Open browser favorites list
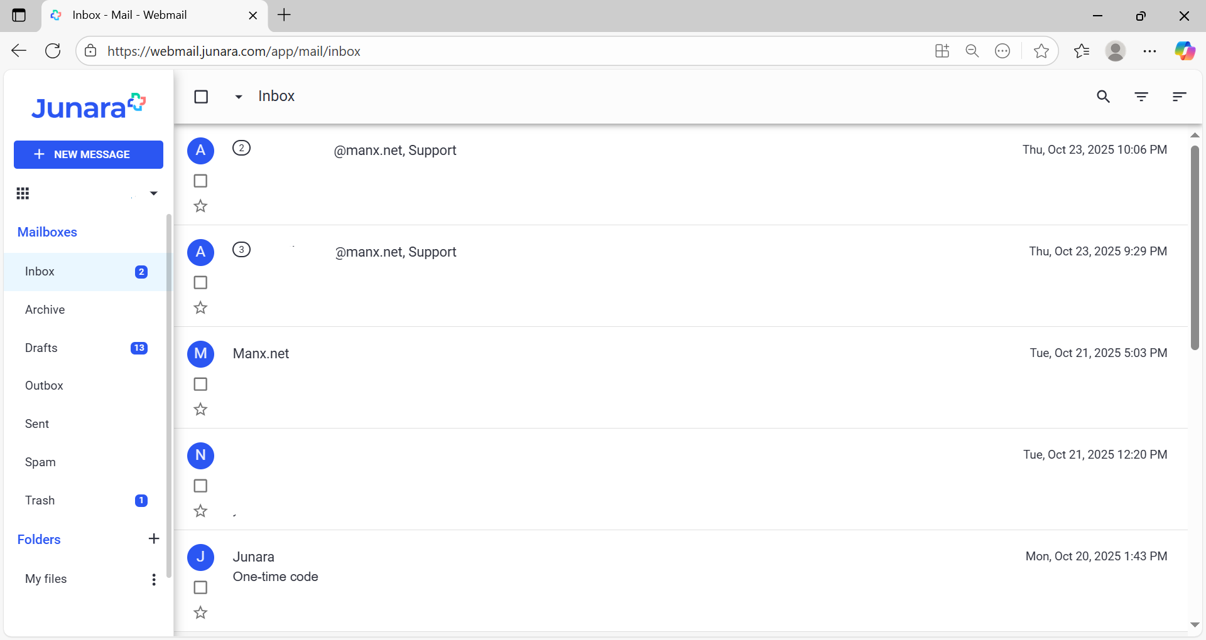 click(1081, 51)
